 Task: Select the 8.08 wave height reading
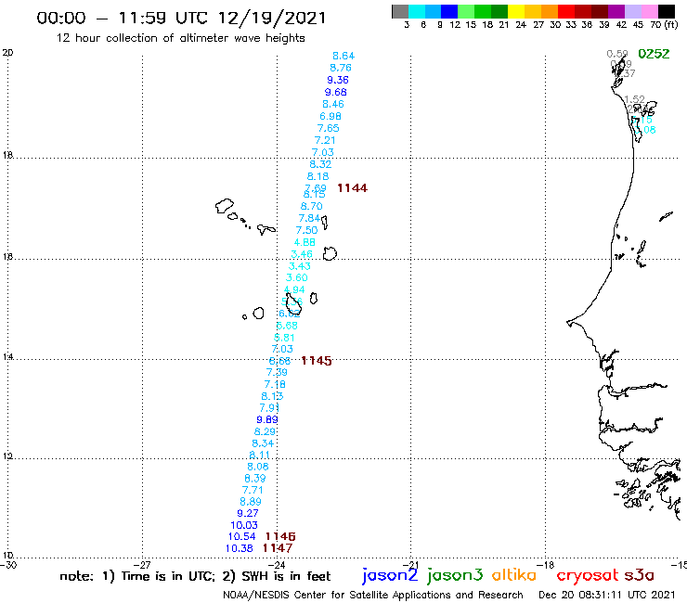tap(258, 467)
